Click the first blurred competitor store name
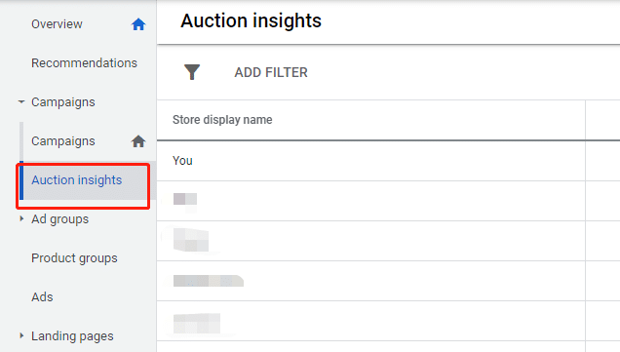 tap(185, 199)
